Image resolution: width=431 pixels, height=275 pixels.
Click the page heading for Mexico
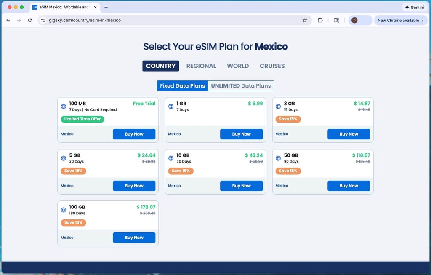[215, 46]
